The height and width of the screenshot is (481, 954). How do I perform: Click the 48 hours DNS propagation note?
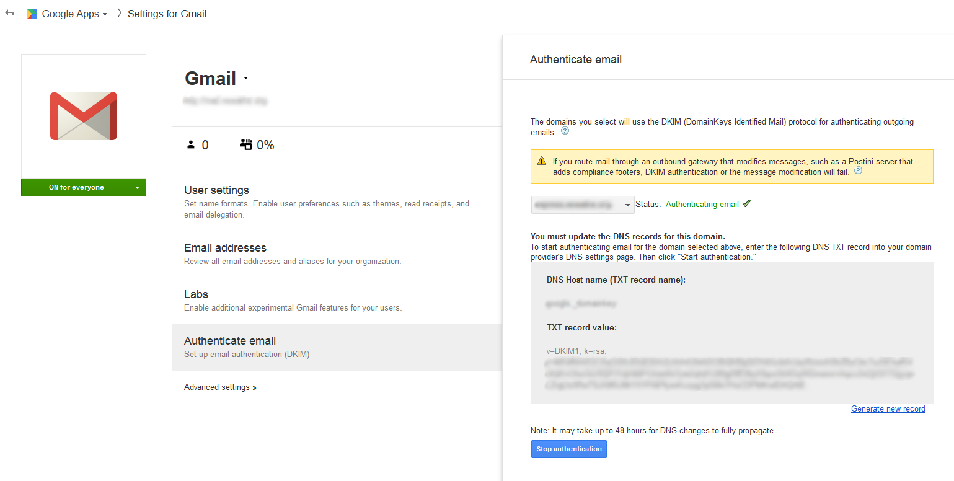click(653, 430)
